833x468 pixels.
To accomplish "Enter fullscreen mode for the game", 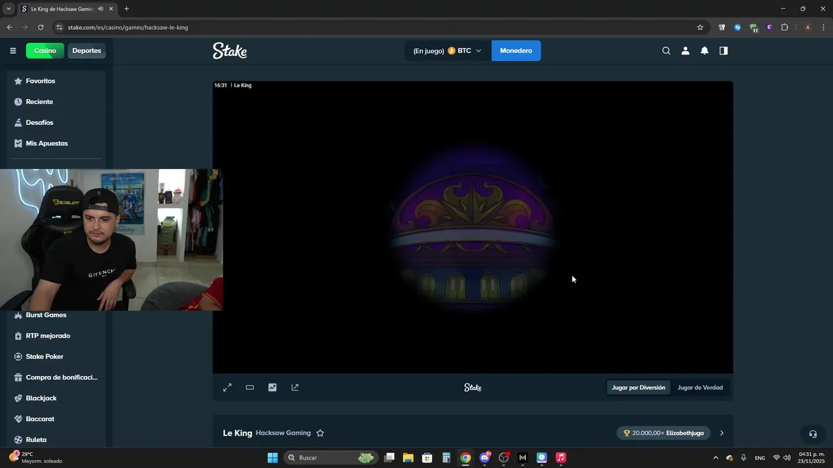I will [x=227, y=387].
